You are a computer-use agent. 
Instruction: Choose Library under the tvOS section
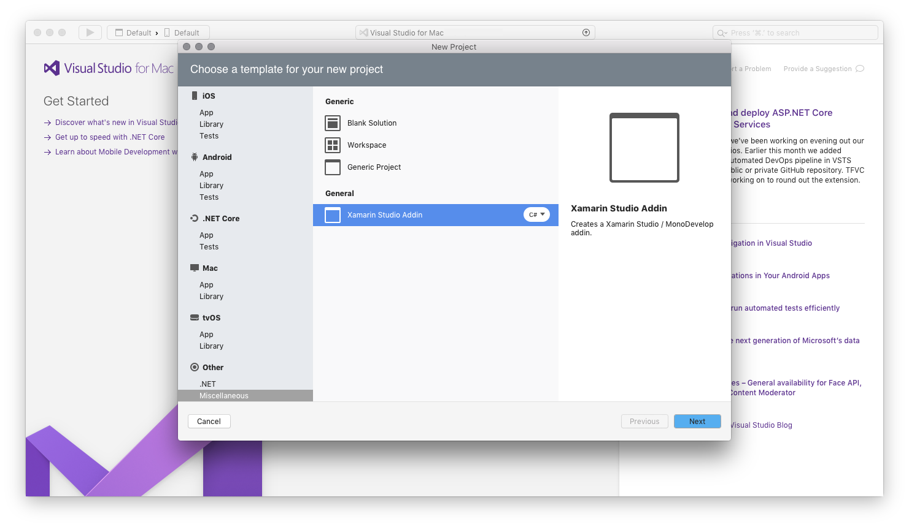click(x=211, y=346)
